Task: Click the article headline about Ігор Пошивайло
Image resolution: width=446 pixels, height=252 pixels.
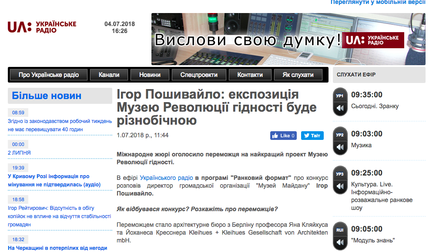Action: pyautogui.click(x=217, y=107)
